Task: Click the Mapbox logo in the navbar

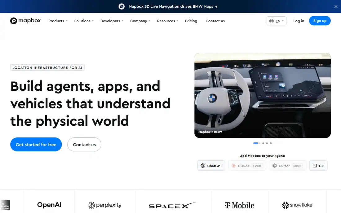Action: pyautogui.click(x=25, y=21)
